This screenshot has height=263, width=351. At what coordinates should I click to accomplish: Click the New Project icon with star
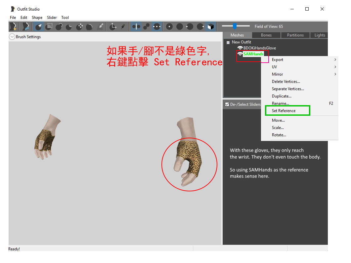coord(14,27)
